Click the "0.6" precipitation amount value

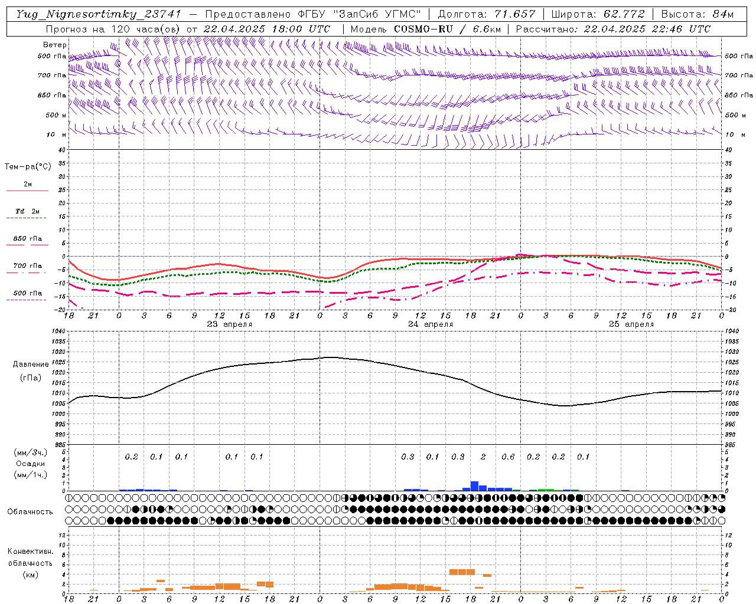pos(508,457)
